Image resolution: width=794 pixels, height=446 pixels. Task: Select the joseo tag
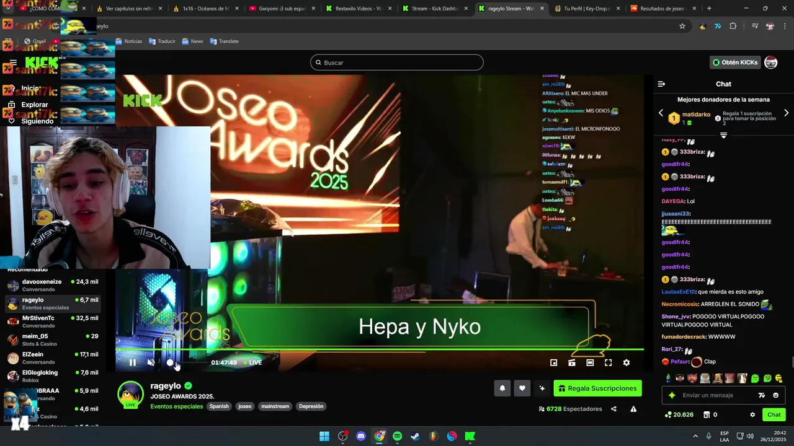[x=245, y=406]
